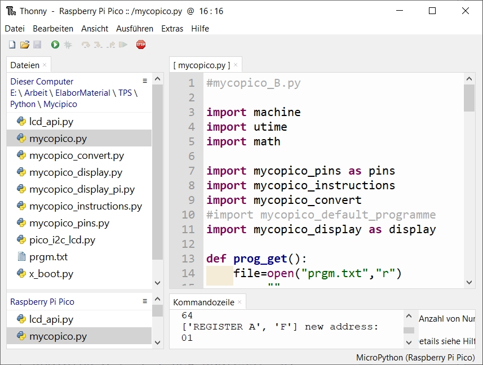Click the Step over arrow icon
Viewport: 483px width, 365px height.
click(x=86, y=44)
